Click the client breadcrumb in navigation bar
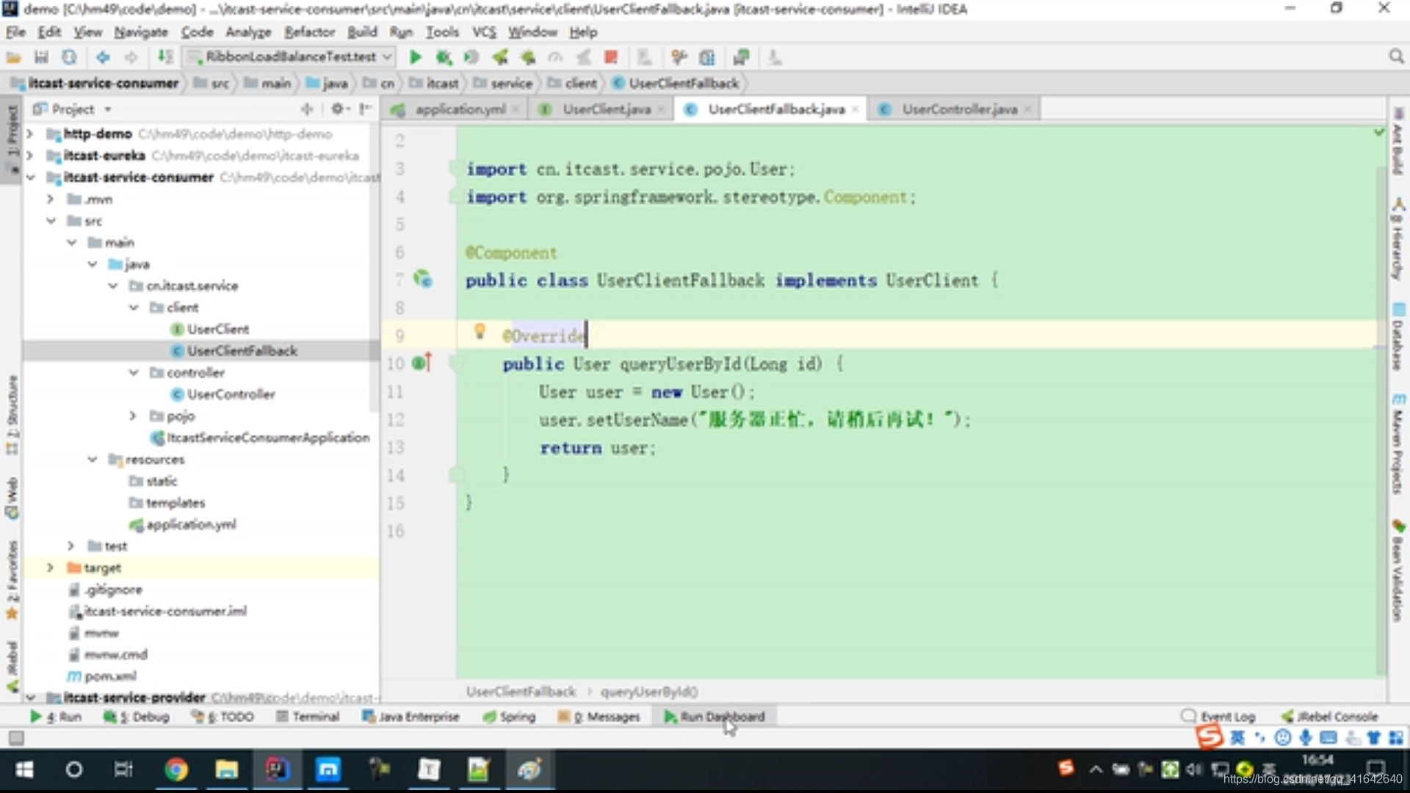 (x=574, y=83)
